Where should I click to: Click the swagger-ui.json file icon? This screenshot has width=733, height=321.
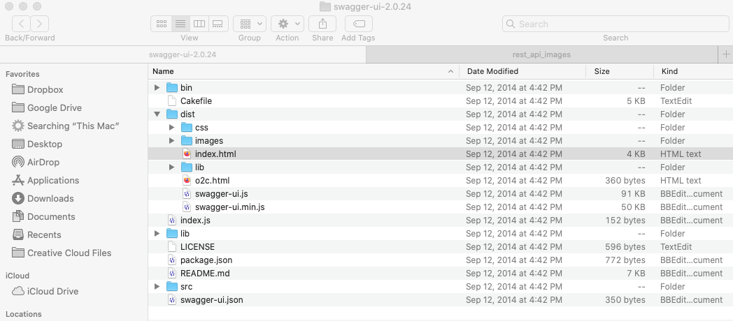click(x=172, y=300)
